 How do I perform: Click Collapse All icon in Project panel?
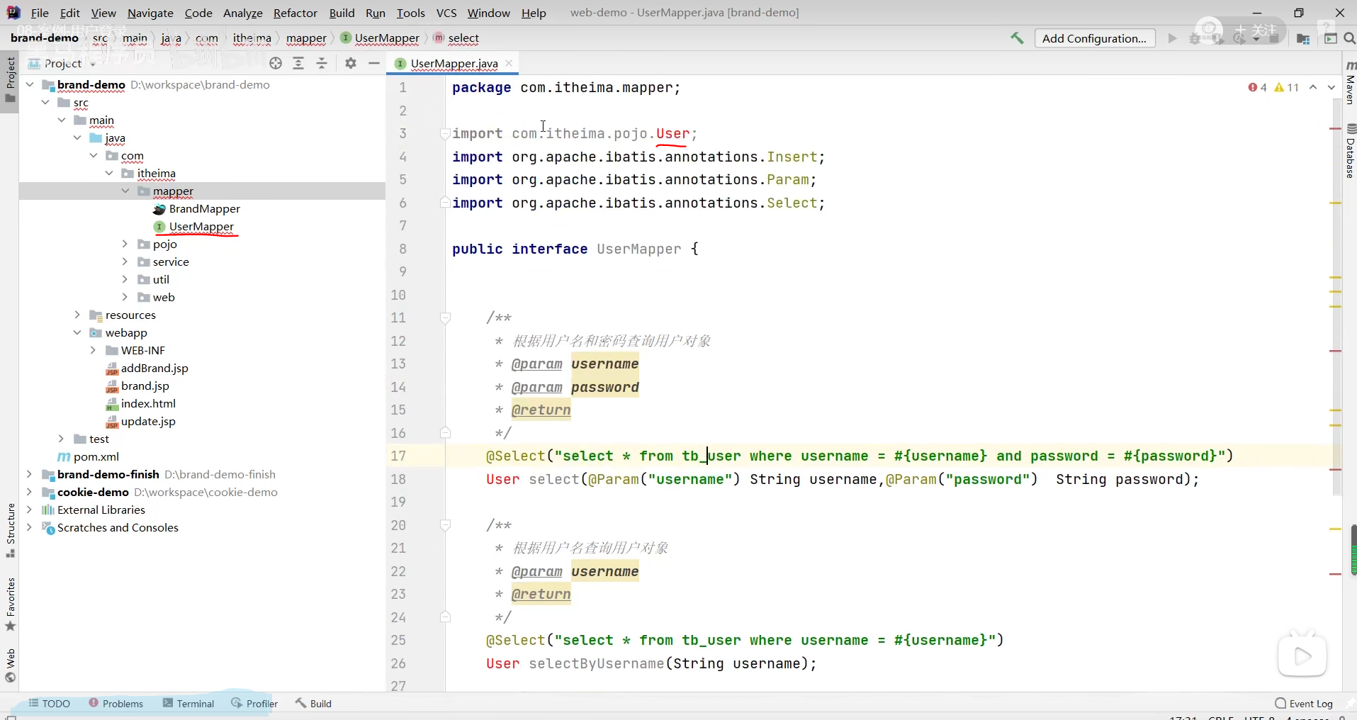[x=322, y=64]
